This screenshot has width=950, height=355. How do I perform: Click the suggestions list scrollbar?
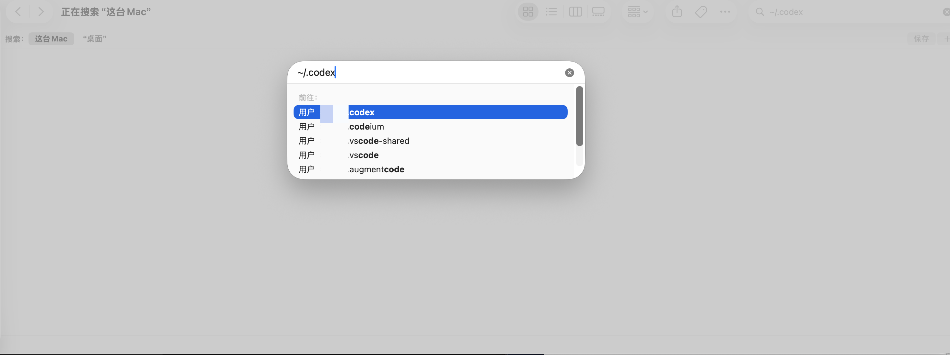pyautogui.click(x=579, y=116)
